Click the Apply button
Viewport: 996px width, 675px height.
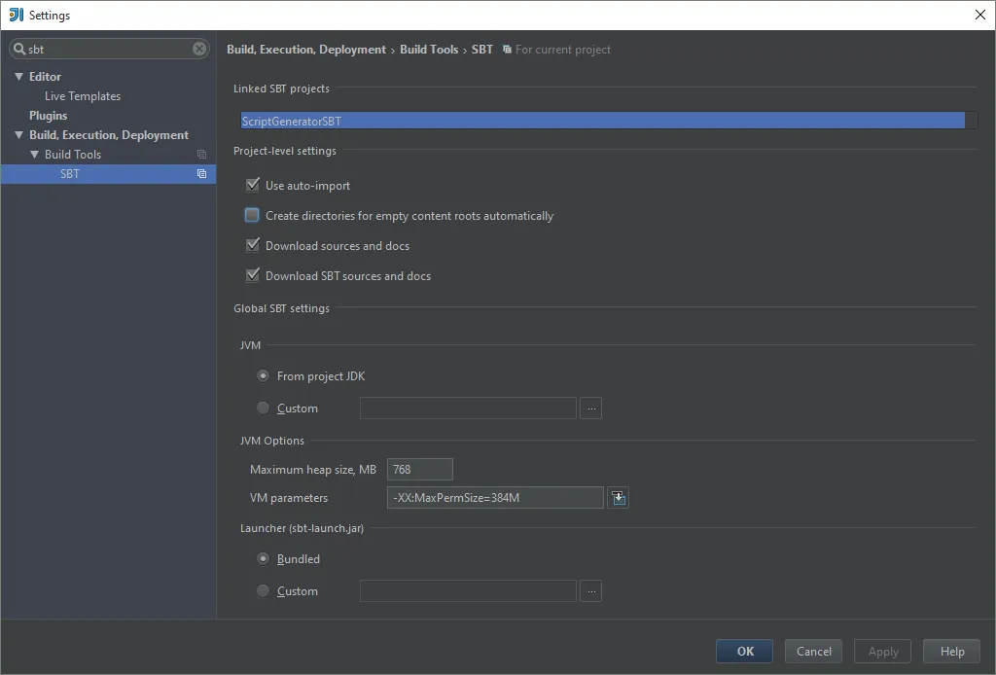883,652
